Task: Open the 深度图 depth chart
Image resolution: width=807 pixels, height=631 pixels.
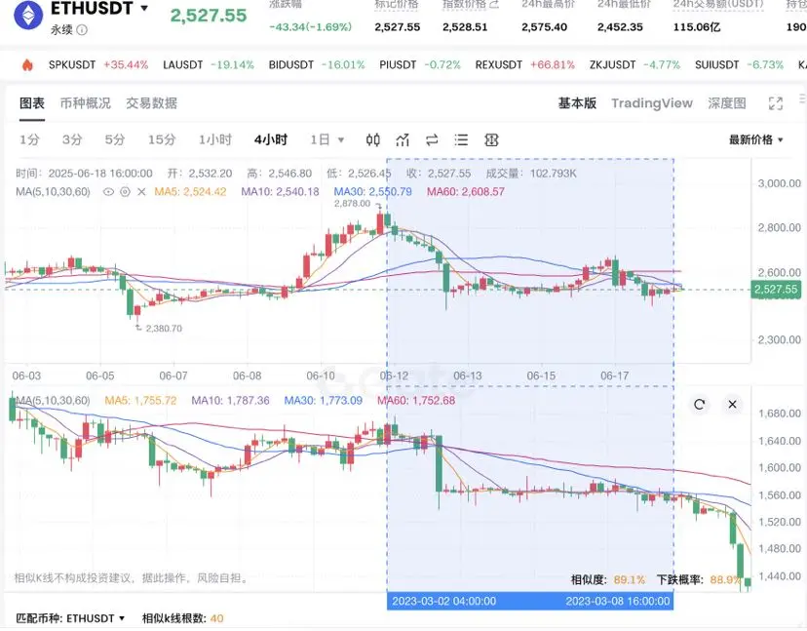Action: (727, 103)
